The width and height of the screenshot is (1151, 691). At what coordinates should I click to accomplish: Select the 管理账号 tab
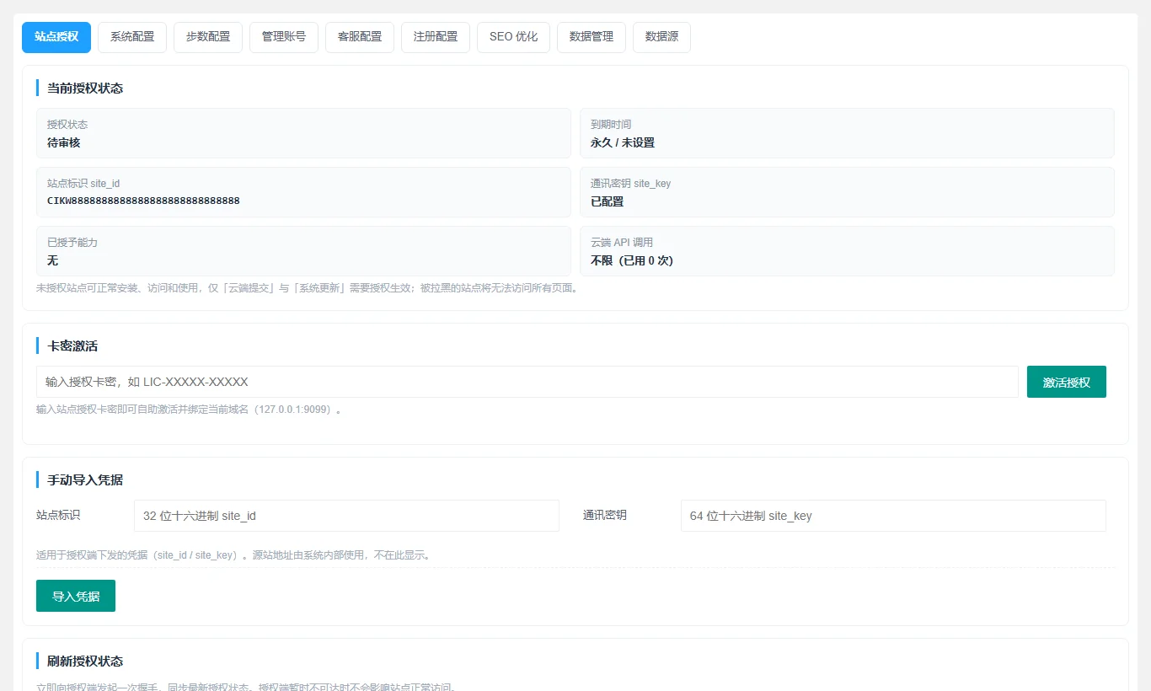[x=284, y=37]
